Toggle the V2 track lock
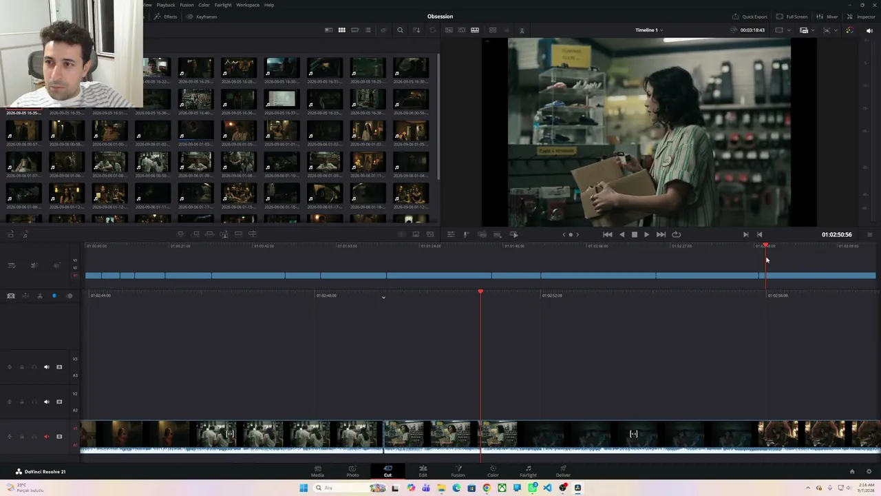 point(21,402)
